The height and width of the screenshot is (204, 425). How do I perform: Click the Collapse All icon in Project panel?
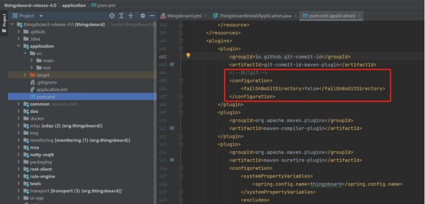point(130,16)
